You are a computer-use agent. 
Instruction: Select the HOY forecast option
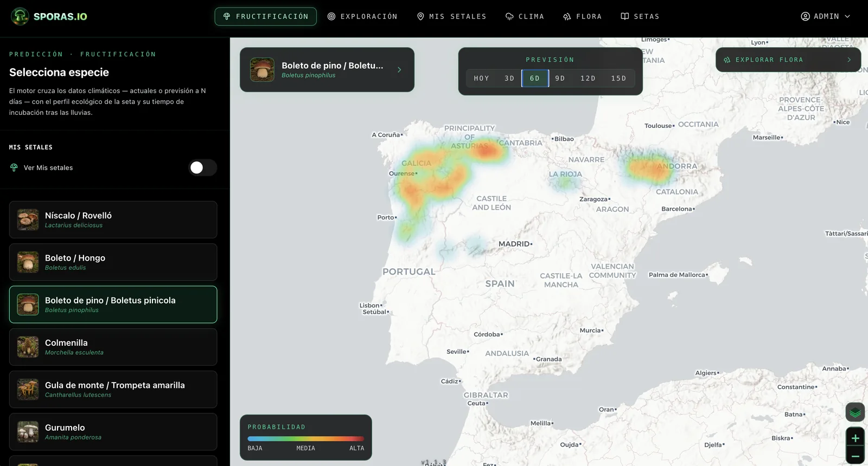point(482,79)
